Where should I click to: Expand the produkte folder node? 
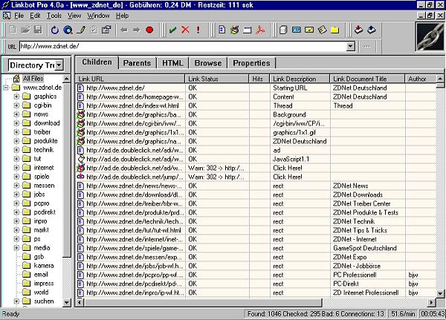pos(16,141)
